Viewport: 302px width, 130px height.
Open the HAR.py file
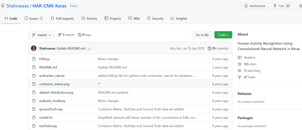pos(44,59)
